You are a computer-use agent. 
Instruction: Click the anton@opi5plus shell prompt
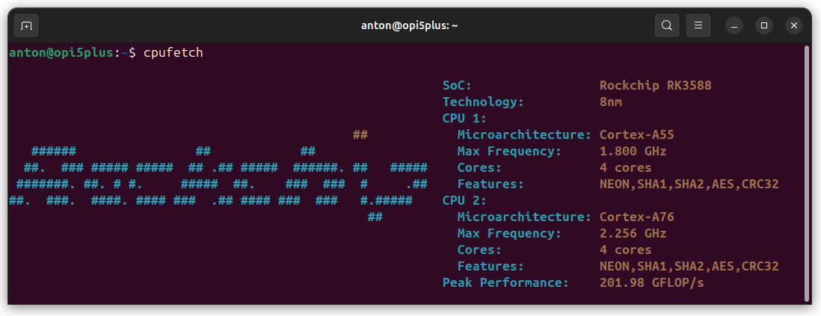click(x=61, y=53)
